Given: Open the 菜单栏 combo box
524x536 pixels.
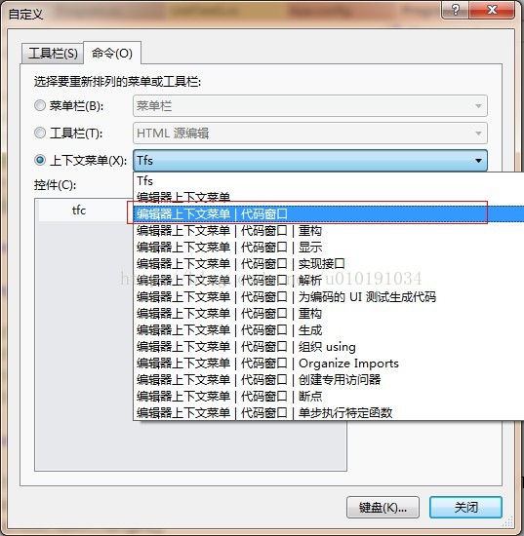Looking at the screenshot, I should click(310, 105).
